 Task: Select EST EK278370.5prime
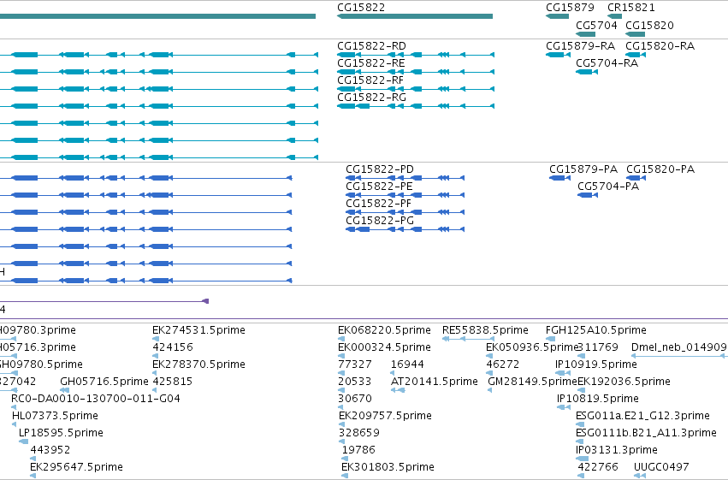(198, 364)
